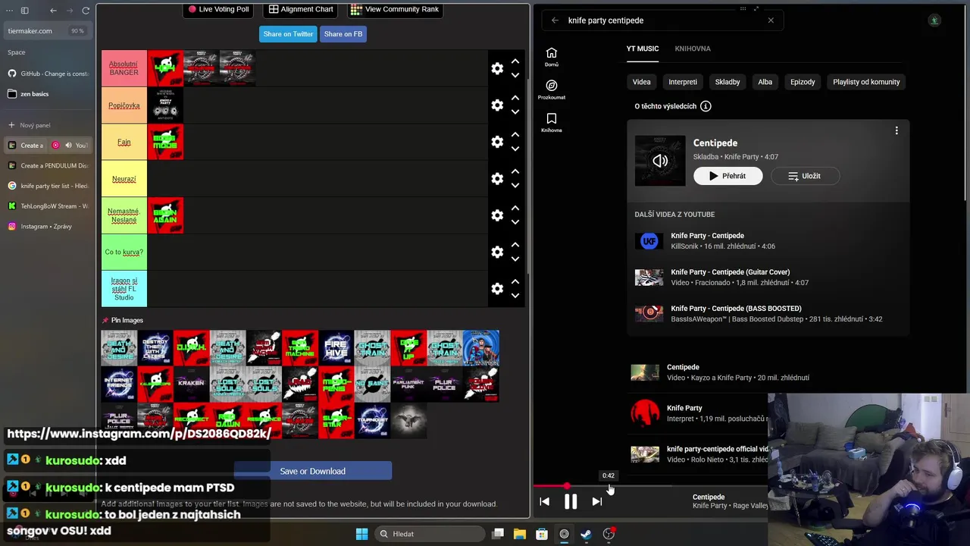970x546 pixels.
Task: Move Co to kurva? tier down with arrow
Action: [515, 259]
